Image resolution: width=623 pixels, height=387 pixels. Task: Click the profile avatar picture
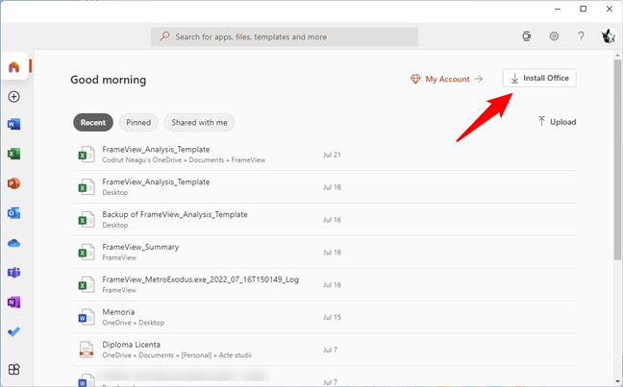pos(608,36)
